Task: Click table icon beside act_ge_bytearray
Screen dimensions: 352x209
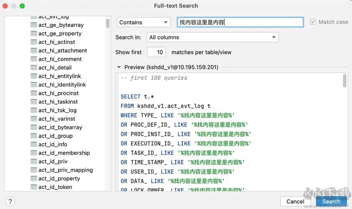Action: [x=34, y=25]
